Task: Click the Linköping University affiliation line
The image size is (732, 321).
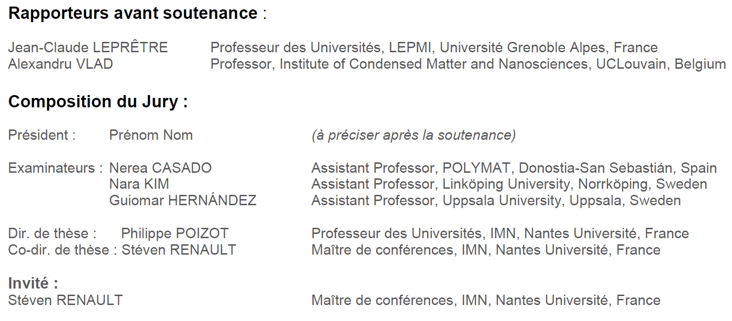Action: point(509,184)
